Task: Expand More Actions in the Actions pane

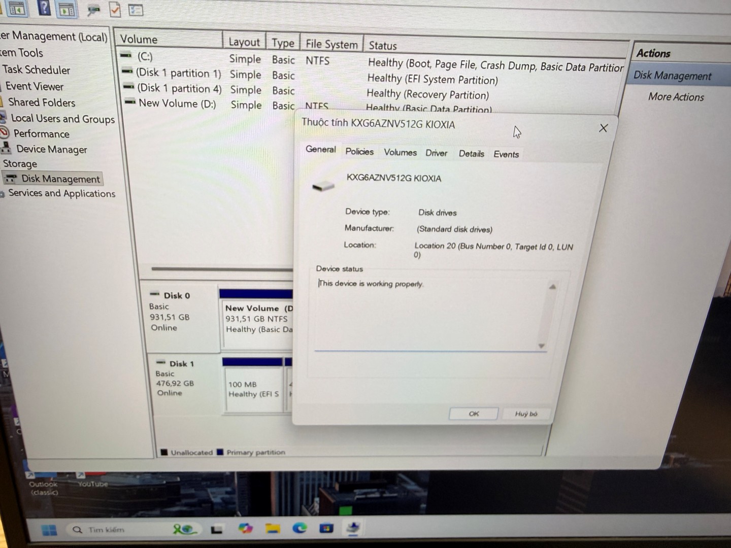Action: [676, 97]
